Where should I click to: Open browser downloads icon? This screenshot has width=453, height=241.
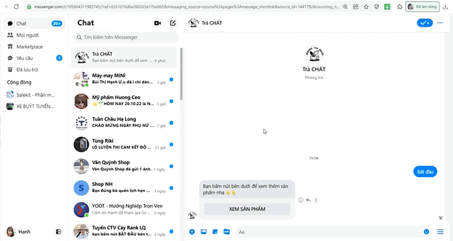coord(445,7)
